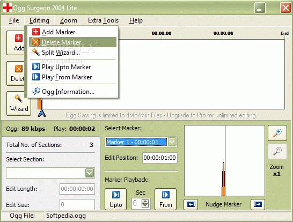293x222 pixels.
Task: Click the zoom out magnifier button
Action: (277, 151)
